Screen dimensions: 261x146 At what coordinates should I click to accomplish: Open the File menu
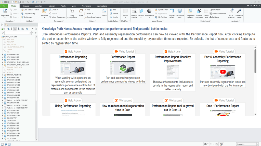pyautogui.click(x=4, y=6)
